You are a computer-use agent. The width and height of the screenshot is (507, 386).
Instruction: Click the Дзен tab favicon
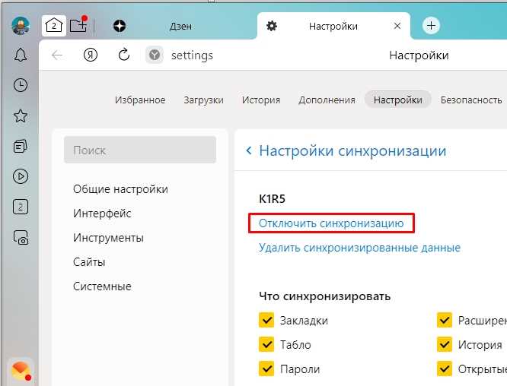120,26
